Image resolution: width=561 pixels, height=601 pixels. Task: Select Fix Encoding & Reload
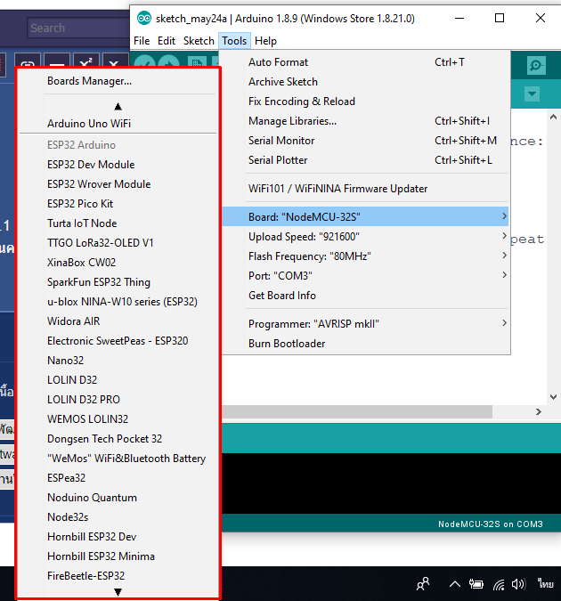(366, 102)
